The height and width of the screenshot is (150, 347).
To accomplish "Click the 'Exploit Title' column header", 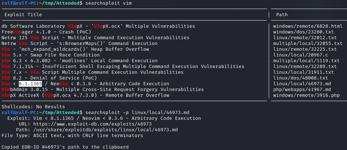I will (x=23, y=15).
